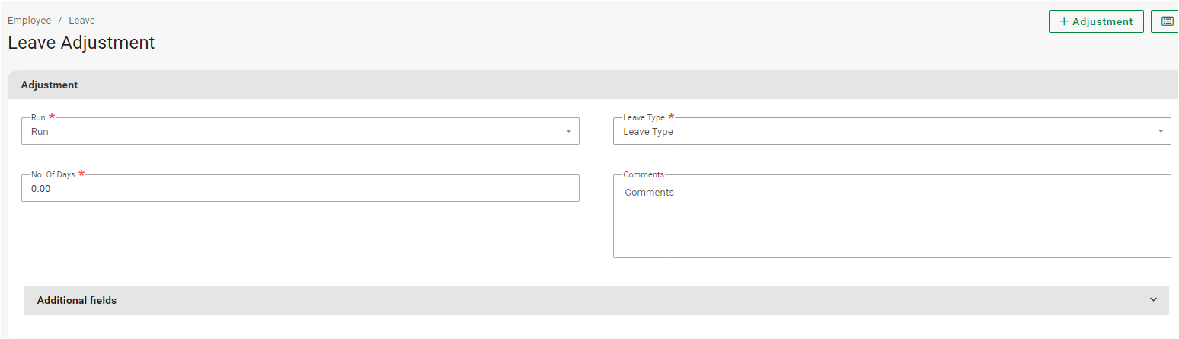The height and width of the screenshot is (339, 1179).
Task: Click the plus icon beside Adjustment
Action: 1064,21
